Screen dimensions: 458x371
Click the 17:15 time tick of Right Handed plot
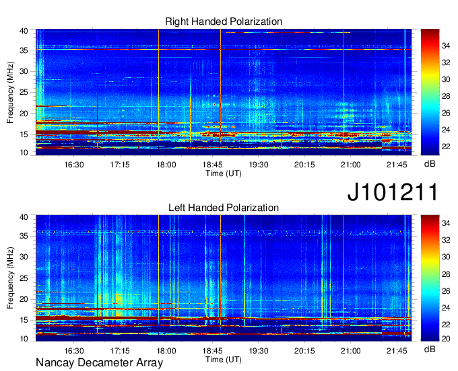click(120, 165)
